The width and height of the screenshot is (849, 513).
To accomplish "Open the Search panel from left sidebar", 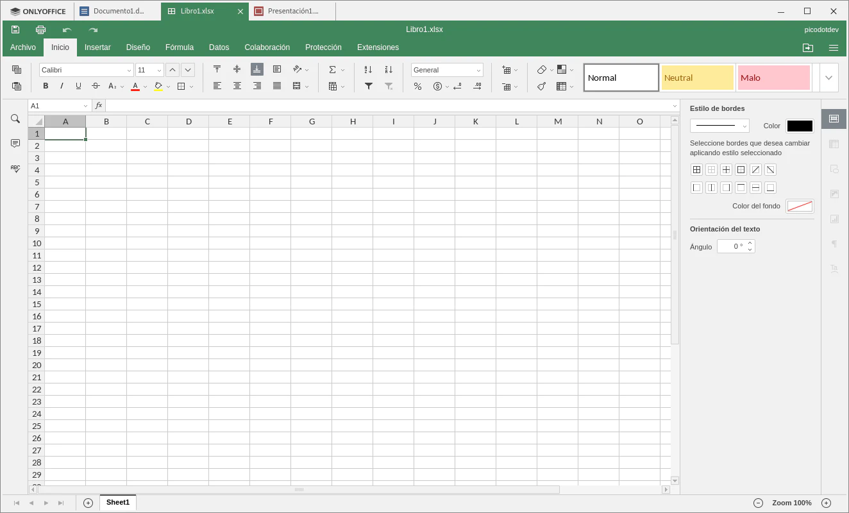I will click(15, 119).
